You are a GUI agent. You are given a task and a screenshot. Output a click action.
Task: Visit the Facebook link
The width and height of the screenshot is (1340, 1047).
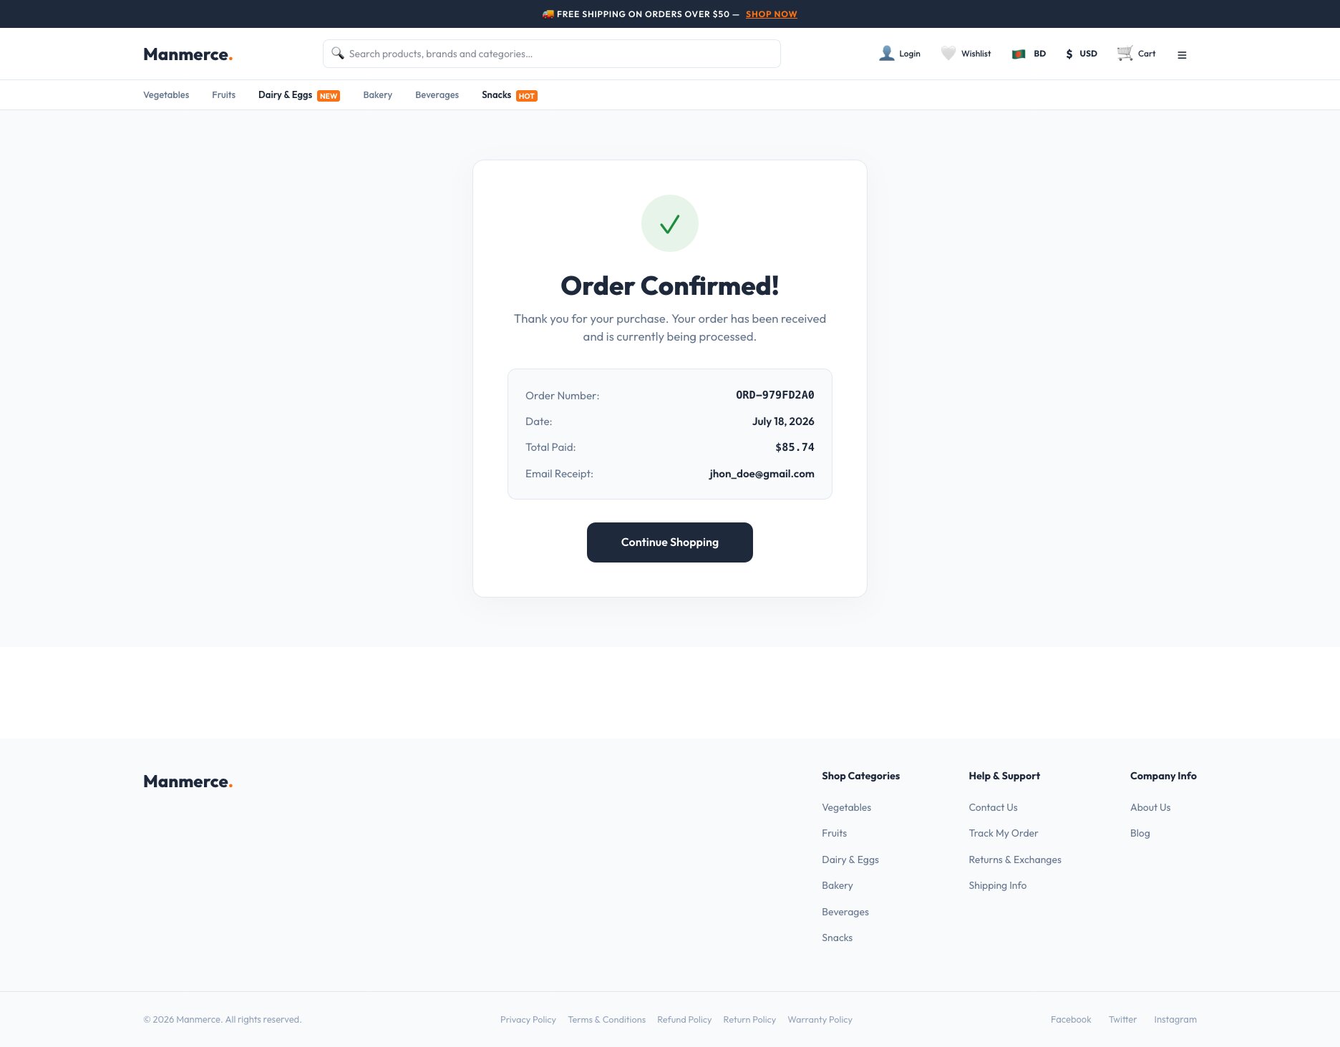[x=1071, y=1020]
